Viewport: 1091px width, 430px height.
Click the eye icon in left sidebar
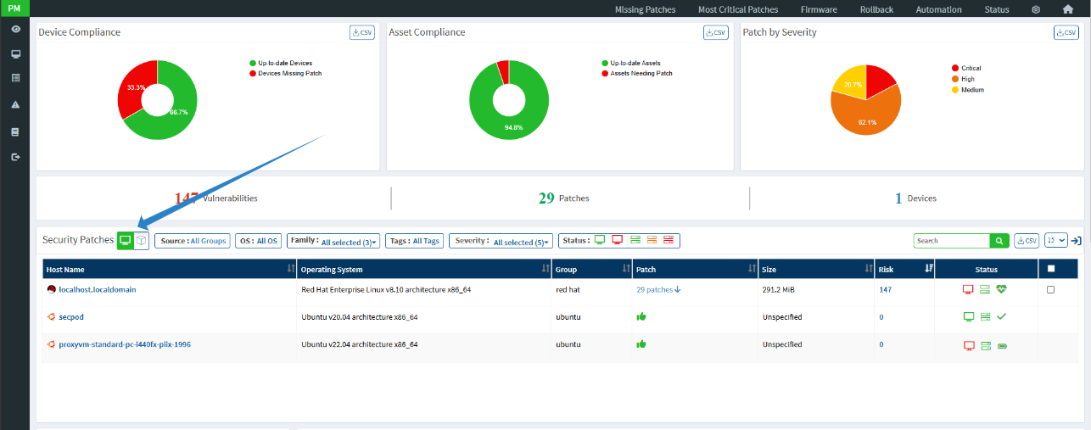(15, 29)
